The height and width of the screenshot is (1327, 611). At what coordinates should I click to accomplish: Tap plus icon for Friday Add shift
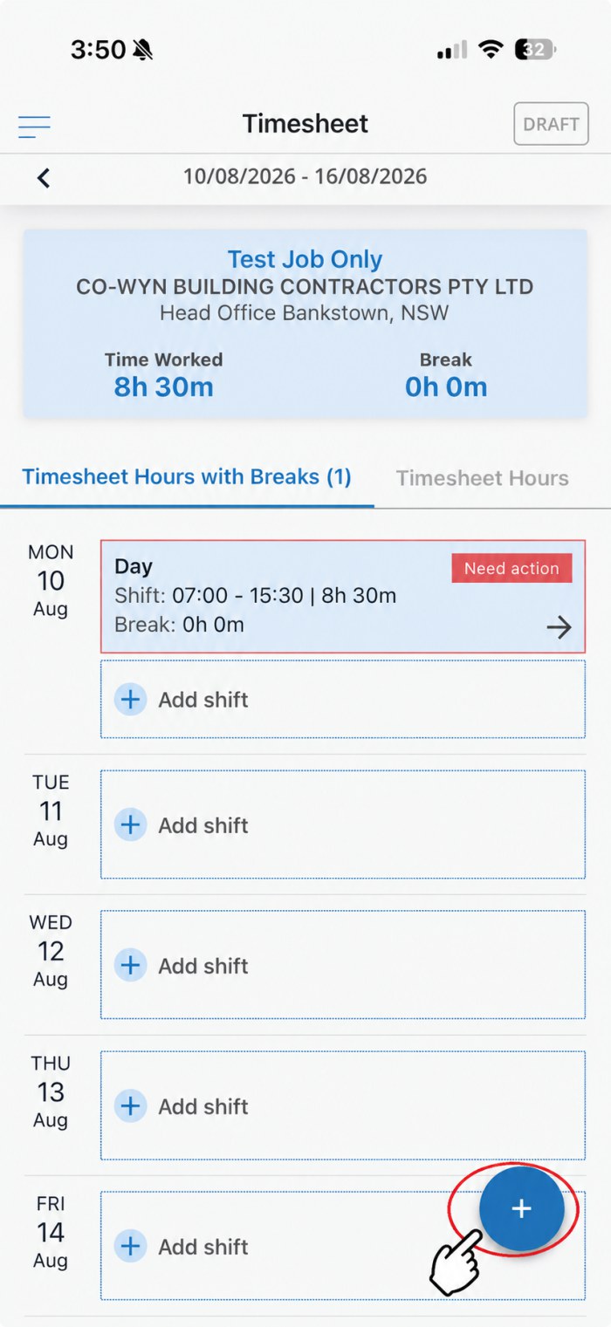pyautogui.click(x=131, y=1246)
